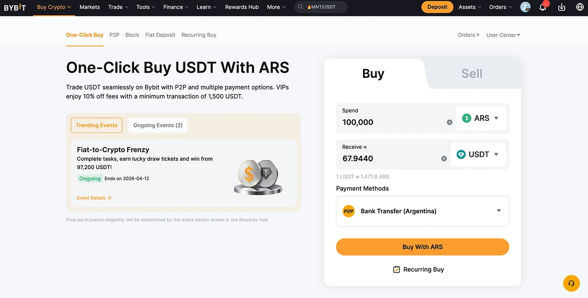Click the Orders external link arrow
588x298 pixels.
(x=478, y=35)
